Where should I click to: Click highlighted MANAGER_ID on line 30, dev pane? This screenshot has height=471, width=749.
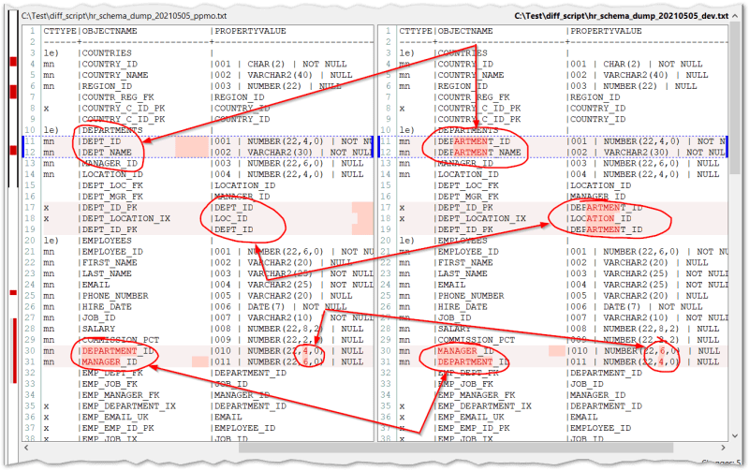[465, 350]
